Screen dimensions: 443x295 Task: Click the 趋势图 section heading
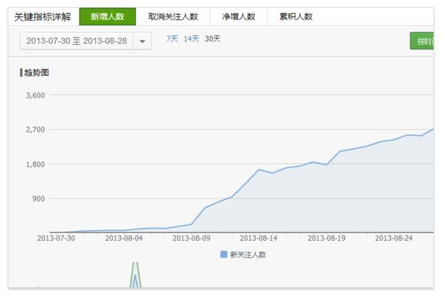[x=36, y=72]
